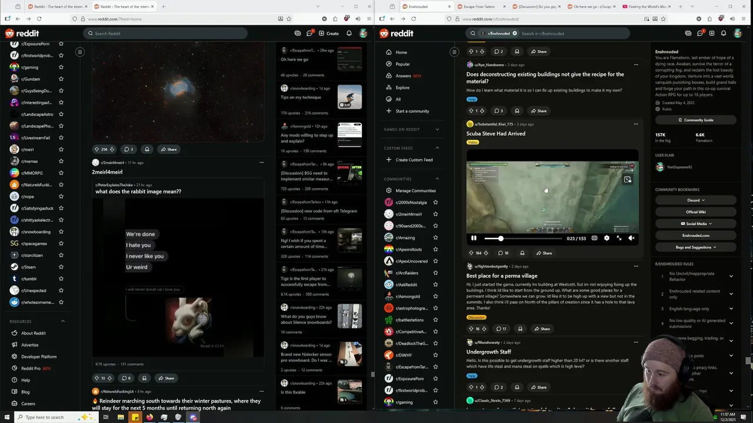Open the video settings gear on the Scuba Steve clip
Screen dimensions: 753x423
coord(607,238)
